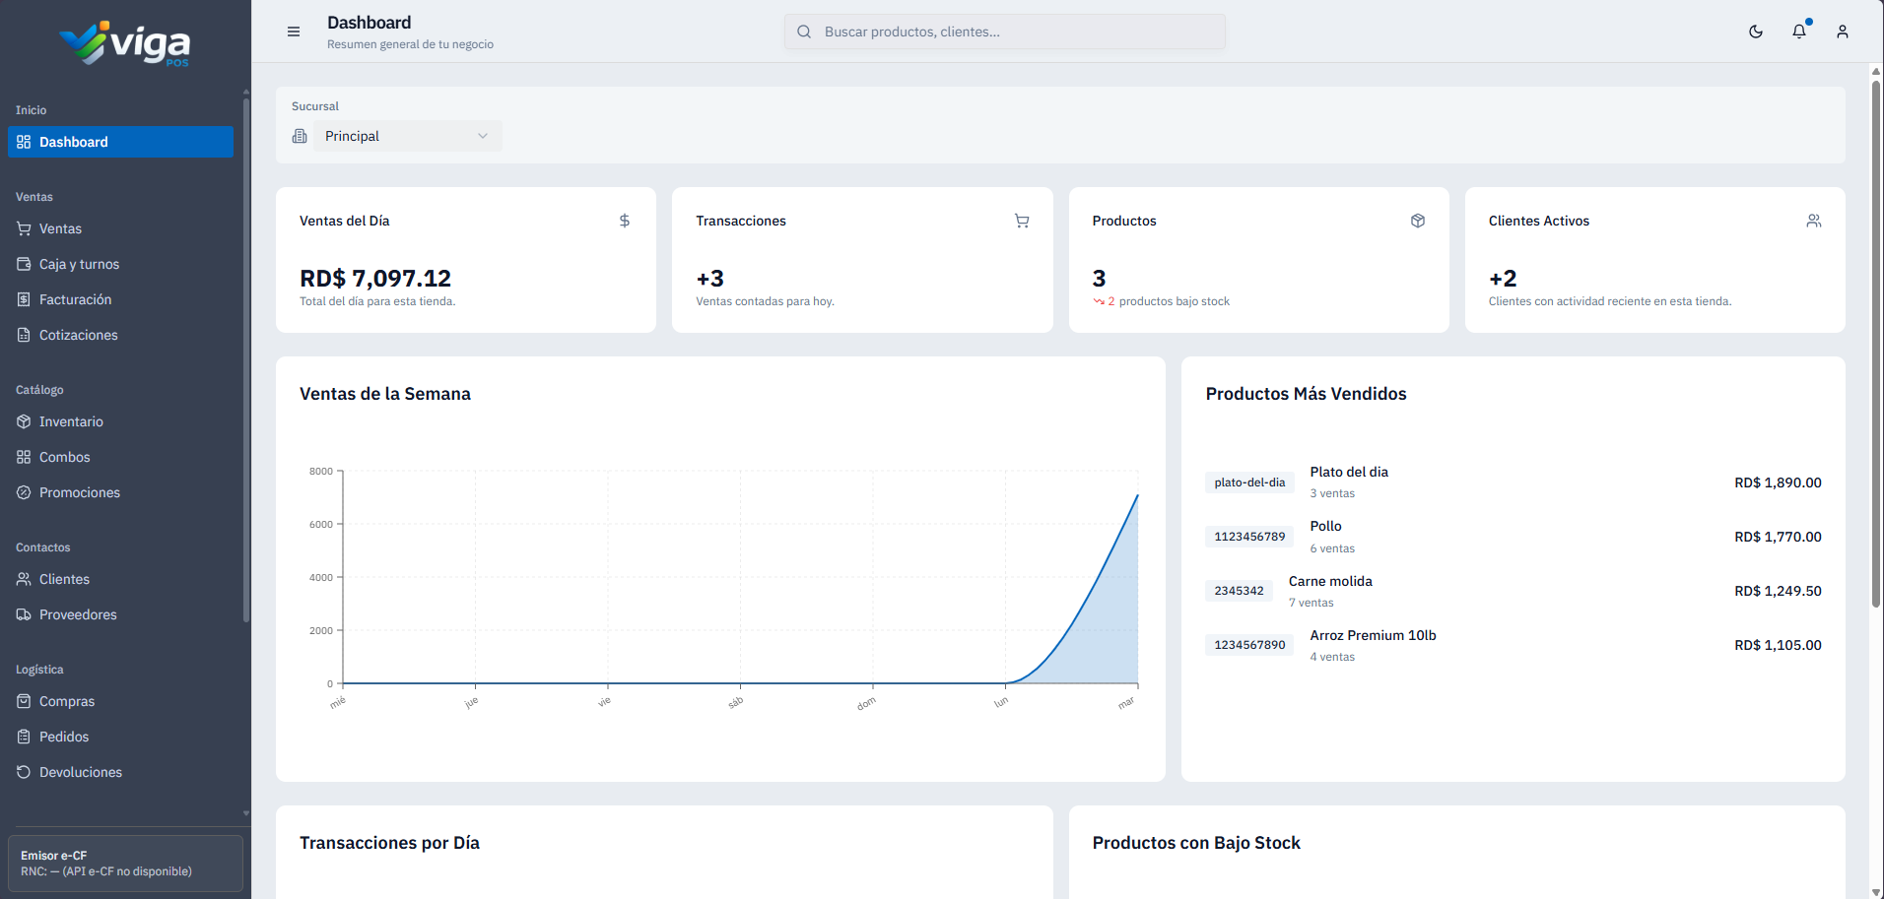The image size is (1884, 899).
Task: Collapse sidebar with hamburger menu icon
Action: pos(294,32)
